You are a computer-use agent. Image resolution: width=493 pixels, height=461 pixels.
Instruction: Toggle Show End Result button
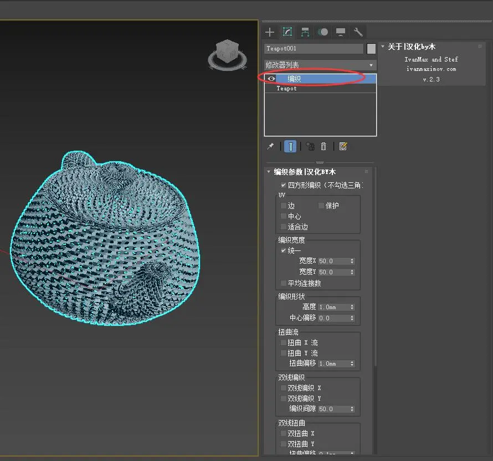[x=290, y=146]
